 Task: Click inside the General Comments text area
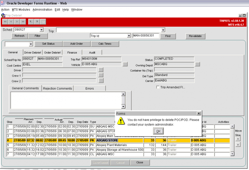pos(66,100)
